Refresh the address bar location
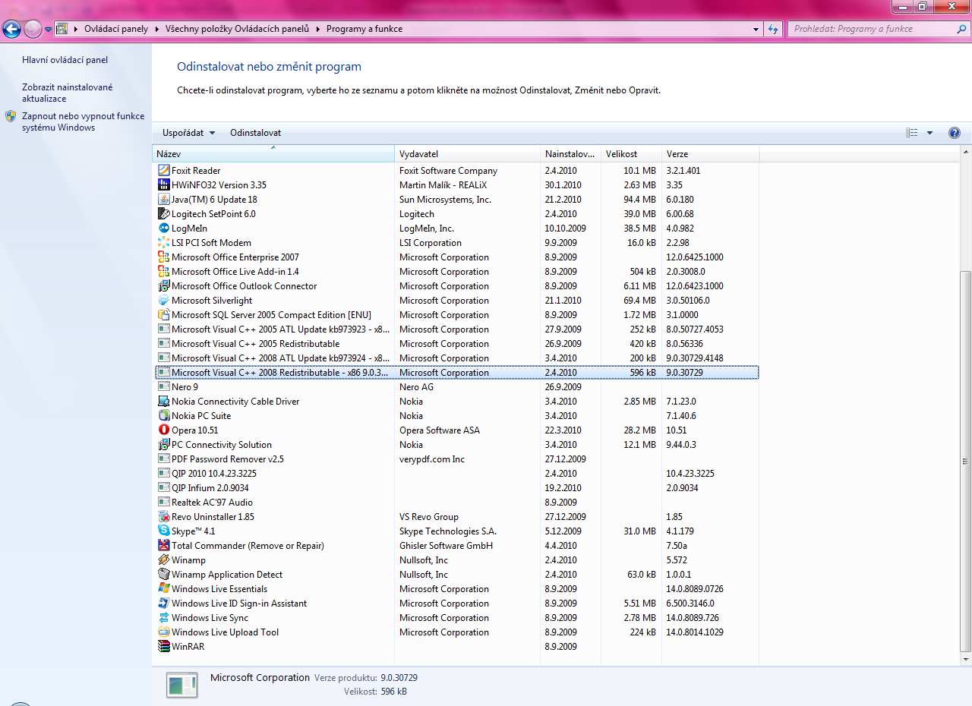 (x=773, y=29)
